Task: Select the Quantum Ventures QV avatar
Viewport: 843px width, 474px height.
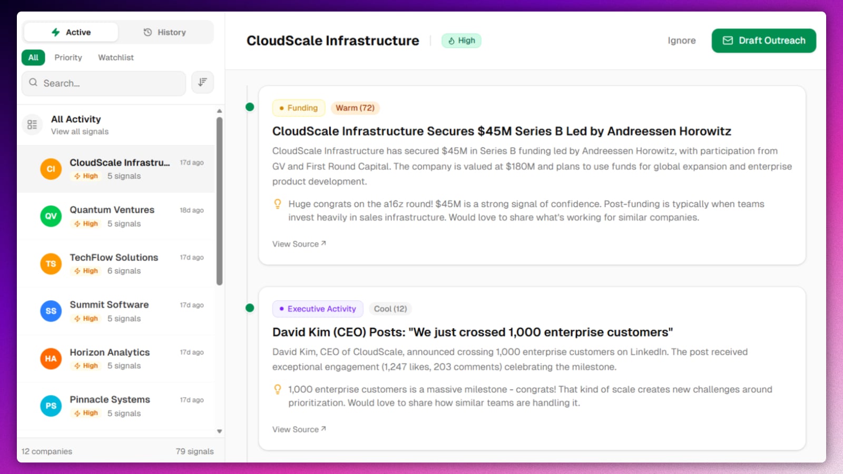Action: click(x=51, y=216)
